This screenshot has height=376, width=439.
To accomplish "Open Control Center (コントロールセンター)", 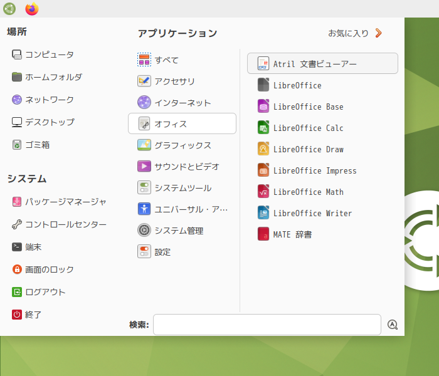I will pos(59,224).
